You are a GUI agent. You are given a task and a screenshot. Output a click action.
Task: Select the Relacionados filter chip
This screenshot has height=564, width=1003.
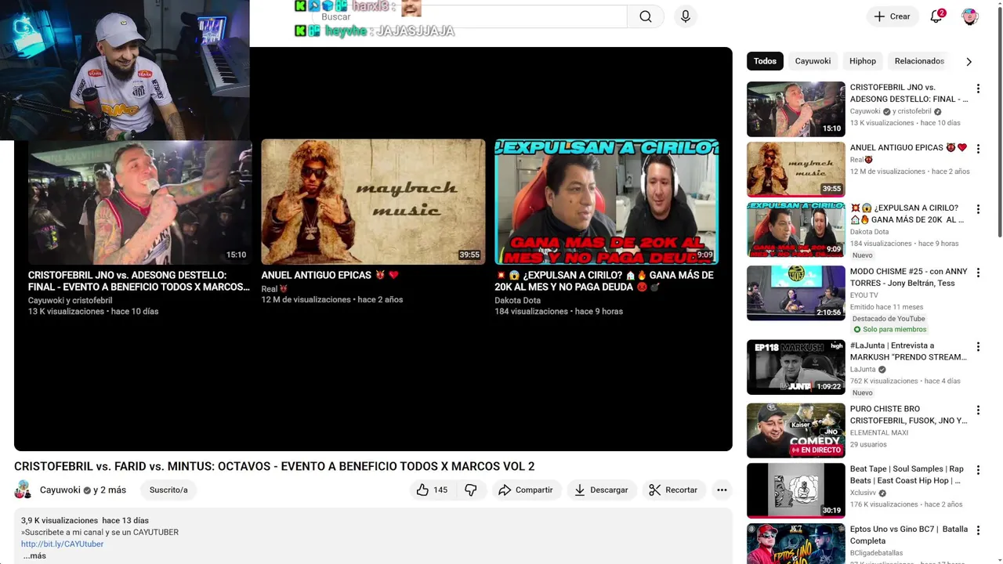click(x=919, y=61)
